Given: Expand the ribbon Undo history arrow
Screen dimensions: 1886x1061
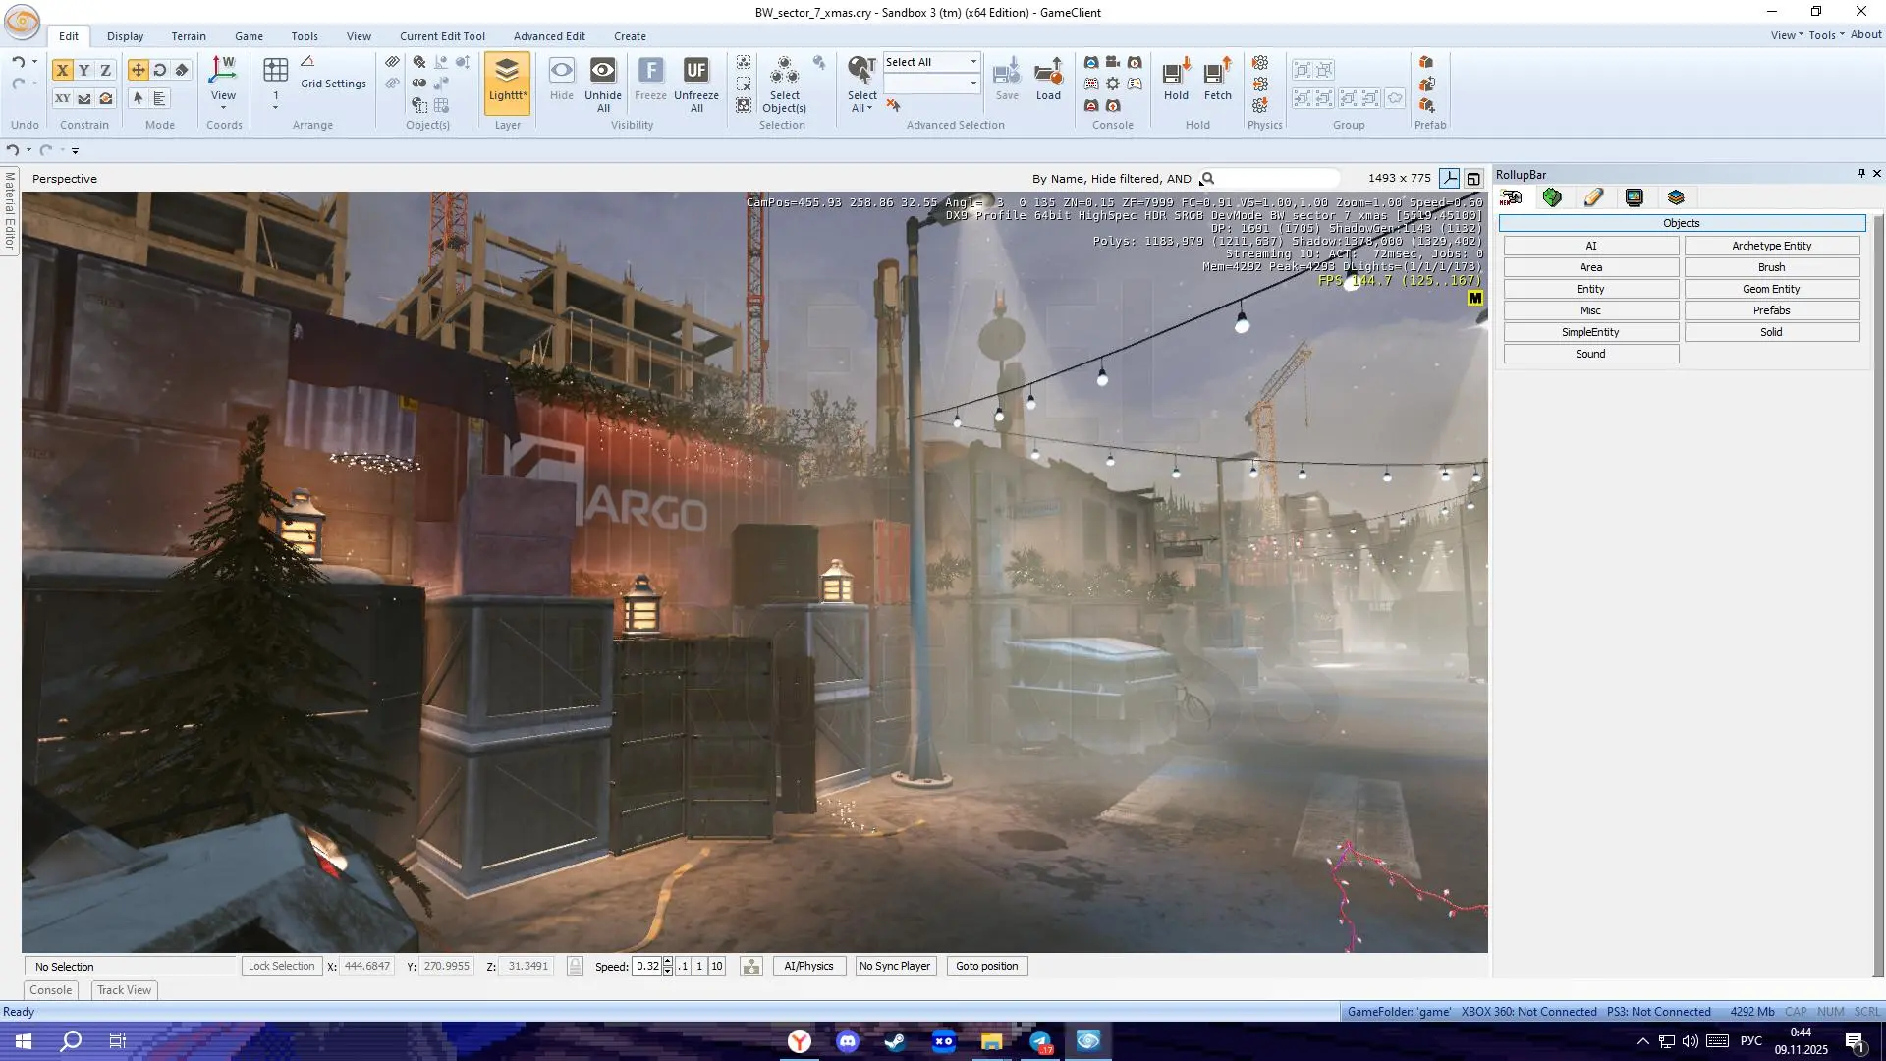Looking at the screenshot, I should (x=34, y=62).
